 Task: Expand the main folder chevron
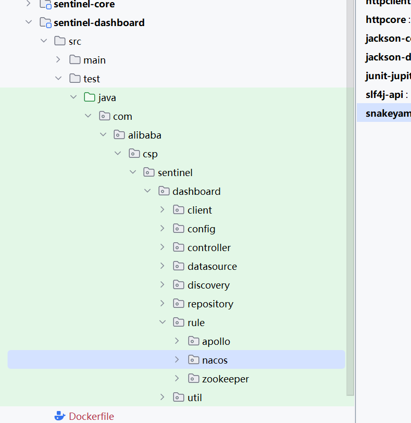click(58, 59)
